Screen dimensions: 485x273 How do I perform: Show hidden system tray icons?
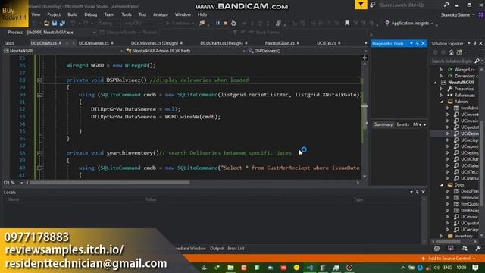(x=402, y=268)
